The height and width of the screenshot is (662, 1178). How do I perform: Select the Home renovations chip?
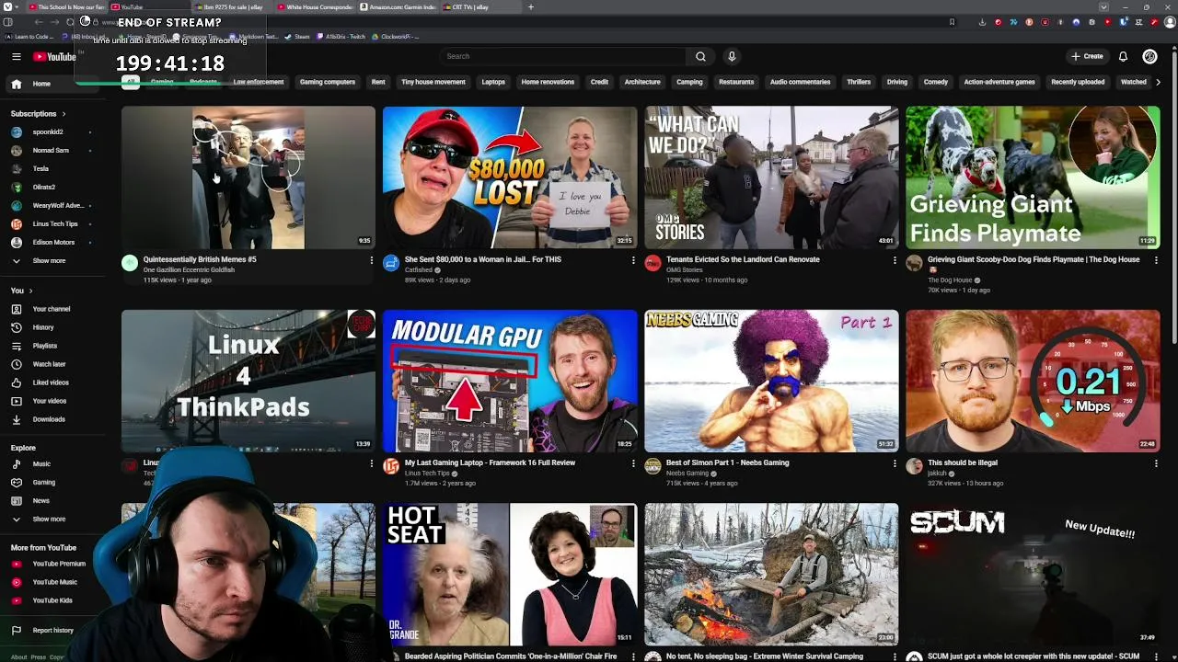(548, 82)
